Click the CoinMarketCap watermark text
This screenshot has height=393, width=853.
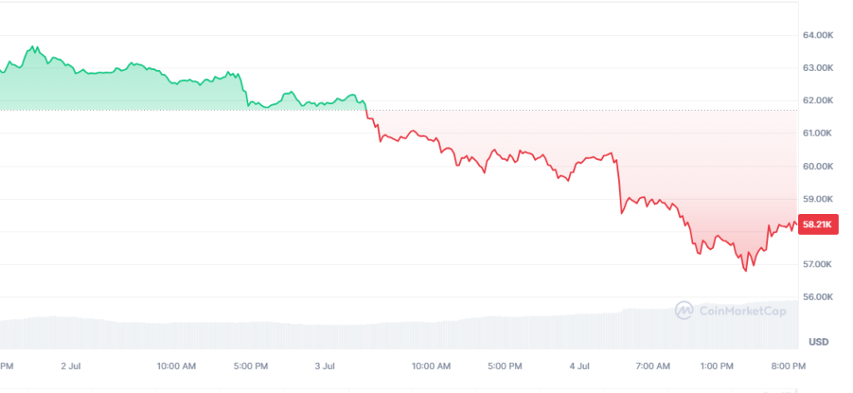[x=738, y=311]
